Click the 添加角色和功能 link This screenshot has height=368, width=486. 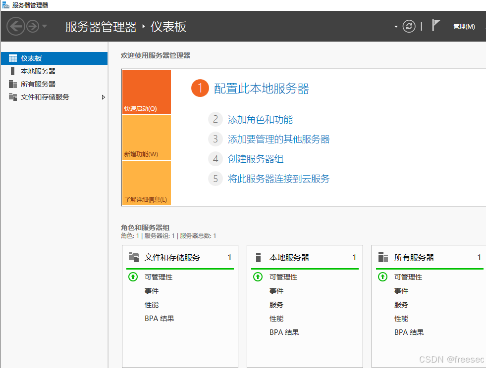pyautogui.click(x=260, y=119)
